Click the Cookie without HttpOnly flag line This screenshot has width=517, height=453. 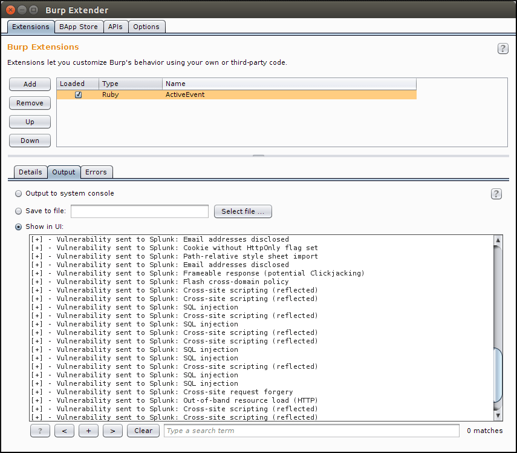coord(174,248)
